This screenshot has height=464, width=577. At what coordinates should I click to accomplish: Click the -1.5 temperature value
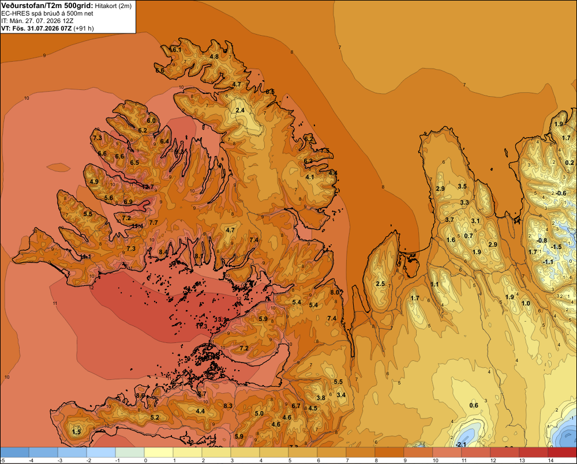pyautogui.click(x=556, y=247)
